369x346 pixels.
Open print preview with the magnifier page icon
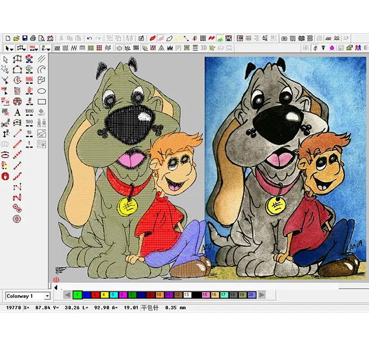[x=42, y=38]
